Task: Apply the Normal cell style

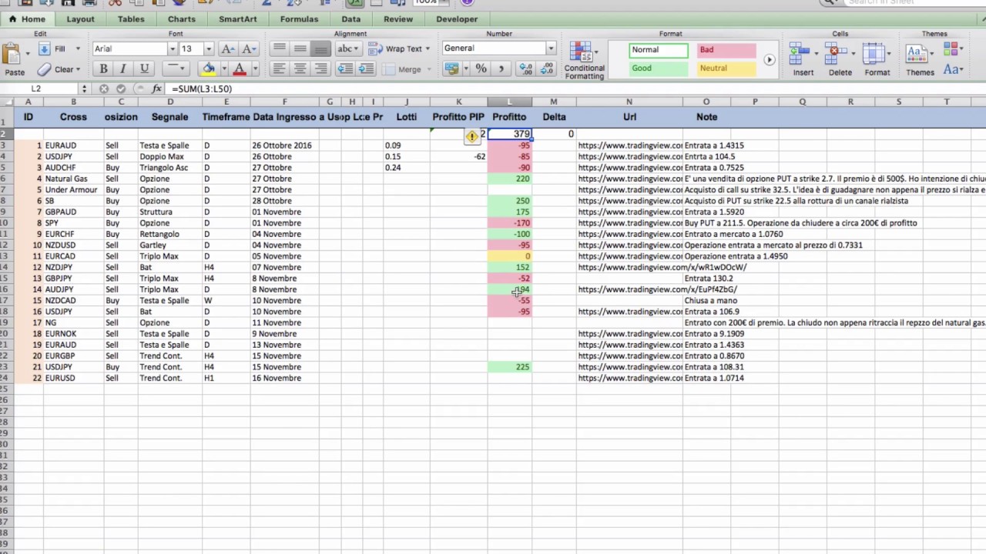Action: 659,50
